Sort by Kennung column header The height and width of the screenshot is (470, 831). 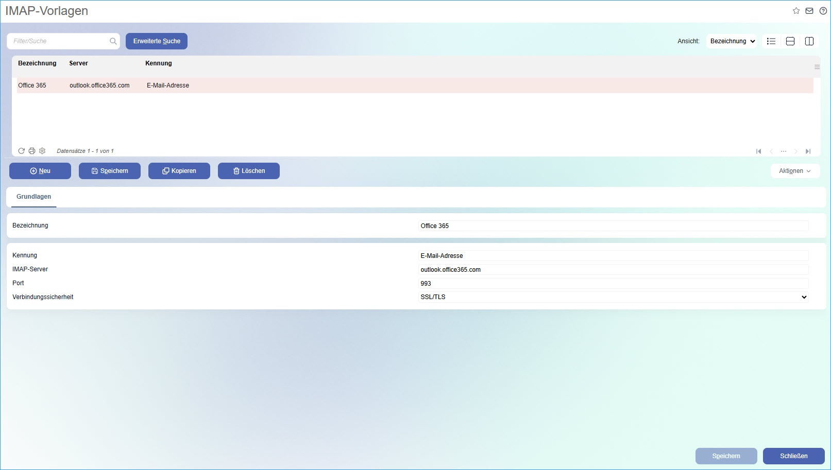[159, 63]
